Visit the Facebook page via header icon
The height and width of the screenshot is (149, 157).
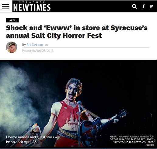tap(144, 6)
